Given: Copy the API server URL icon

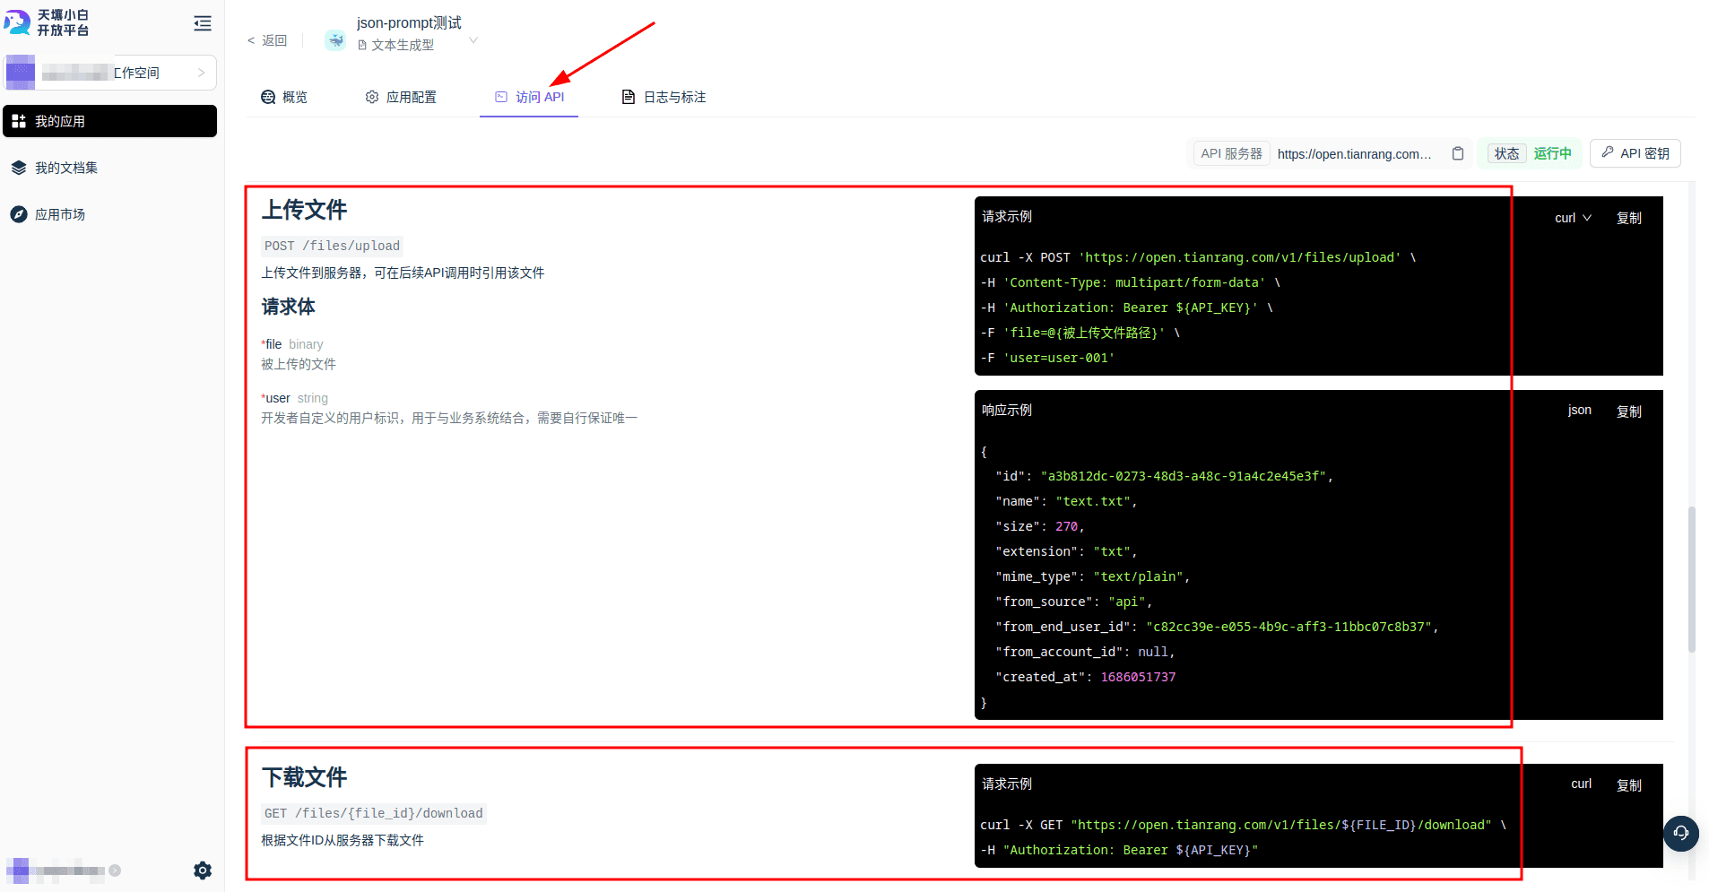Looking at the screenshot, I should pos(1458,153).
